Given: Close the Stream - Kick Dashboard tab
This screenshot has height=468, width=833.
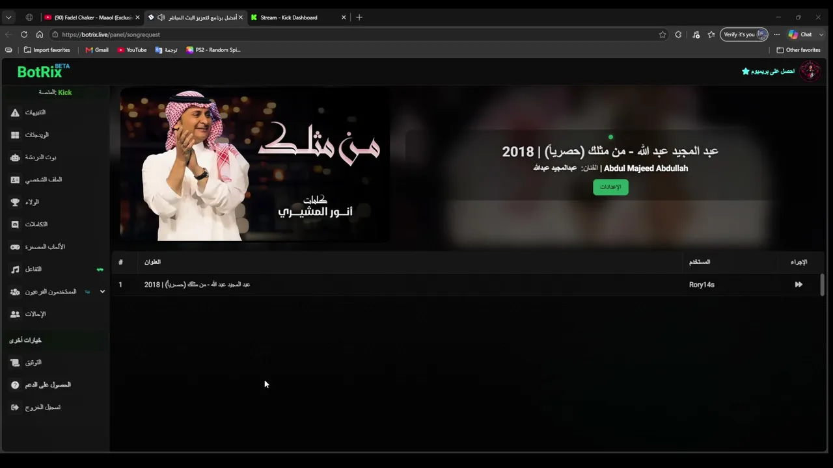Looking at the screenshot, I should pyautogui.click(x=344, y=18).
